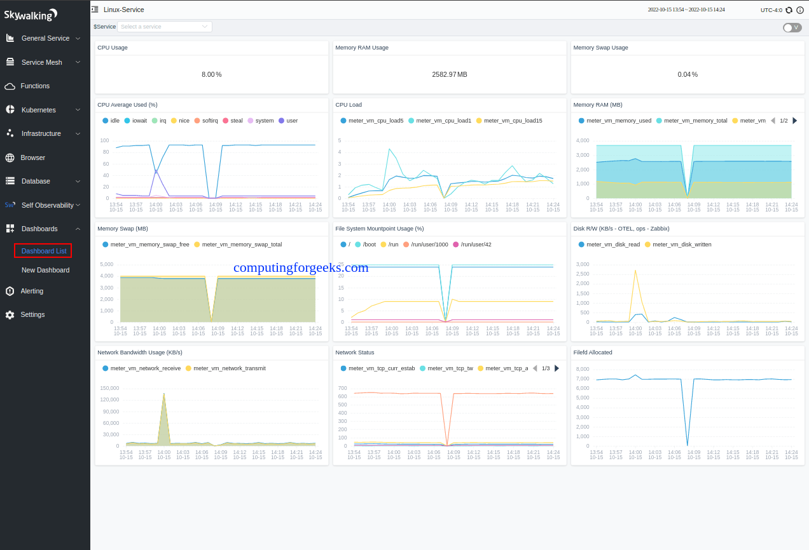This screenshot has height=550, width=809.
Task: Flip the theme toggle switch top right
Action: coord(792,27)
